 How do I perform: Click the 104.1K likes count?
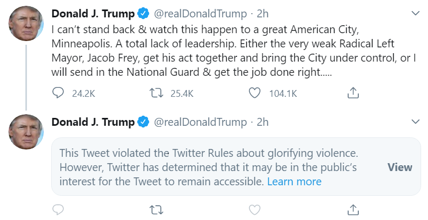(283, 94)
